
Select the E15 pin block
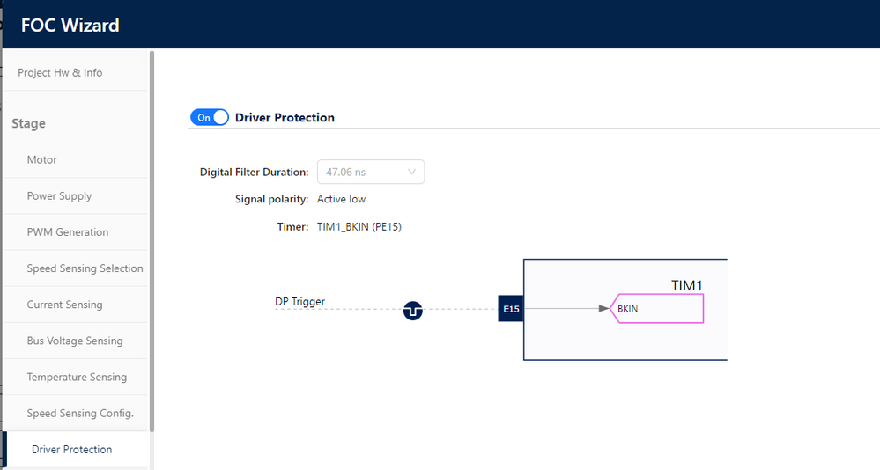click(x=511, y=308)
